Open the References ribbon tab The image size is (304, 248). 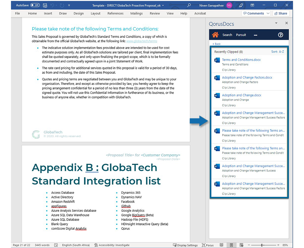[115, 13]
